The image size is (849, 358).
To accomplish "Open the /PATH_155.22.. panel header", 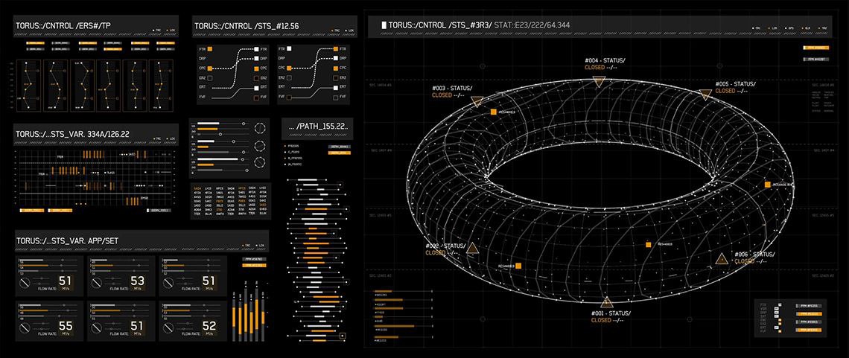I will pos(318,127).
